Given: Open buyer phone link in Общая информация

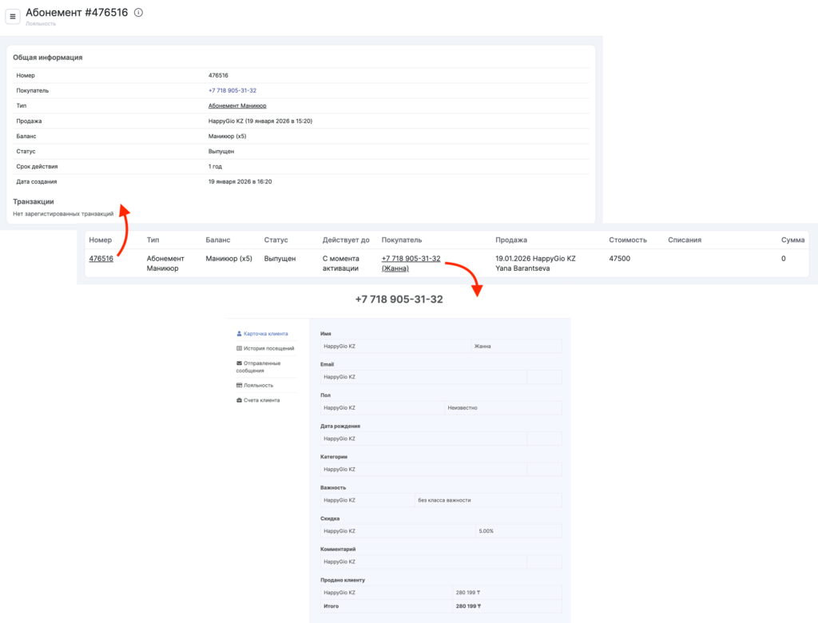Looking at the screenshot, I should pos(232,91).
